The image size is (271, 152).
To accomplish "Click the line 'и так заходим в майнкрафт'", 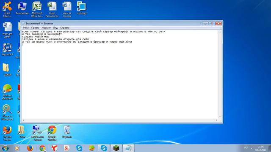I will tap(42, 34).
